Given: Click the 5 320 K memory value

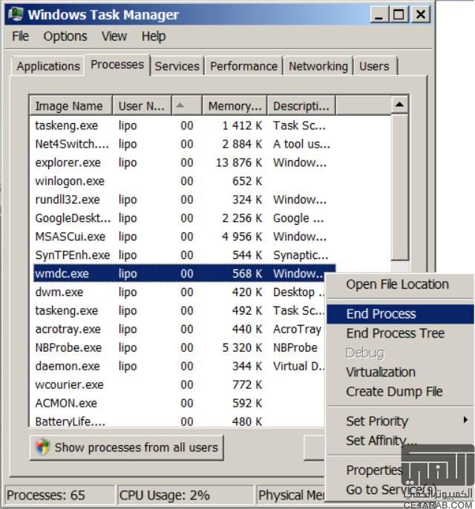Looking at the screenshot, I should [x=242, y=348].
